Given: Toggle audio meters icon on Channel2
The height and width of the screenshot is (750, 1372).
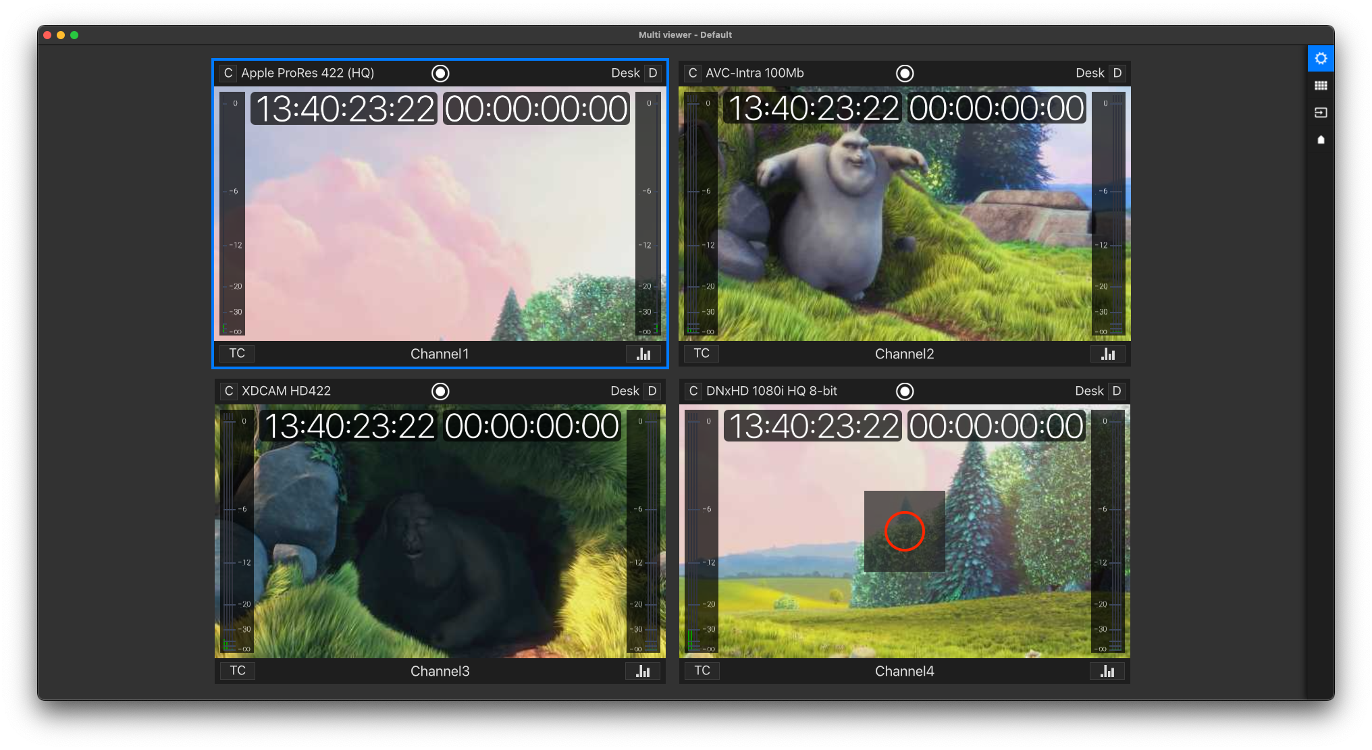Looking at the screenshot, I should pos(1108,354).
